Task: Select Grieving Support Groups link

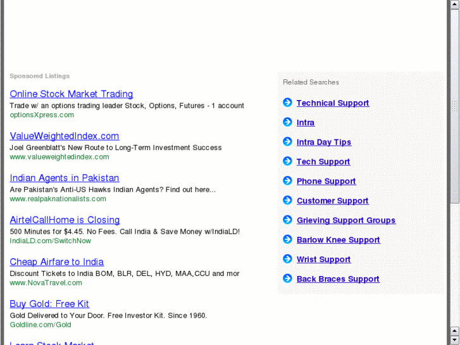Action: [x=346, y=220]
